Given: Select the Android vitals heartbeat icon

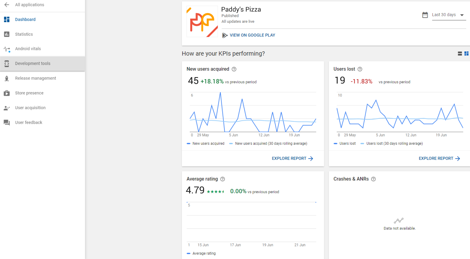Looking at the screenshot, I should click(x=7, y=49).
